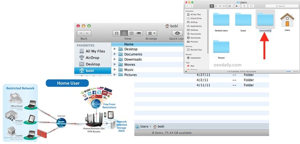Click the Back arrow in bobl window
This screenshot has width=300, height=144.
point(80,33)
